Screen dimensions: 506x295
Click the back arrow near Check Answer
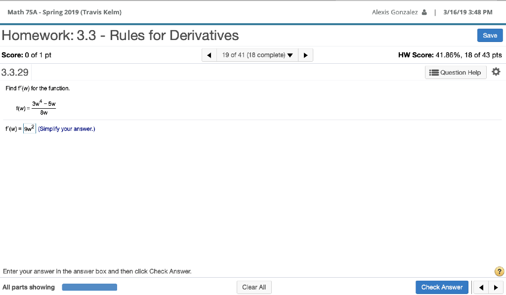click(x=480, y=287)
